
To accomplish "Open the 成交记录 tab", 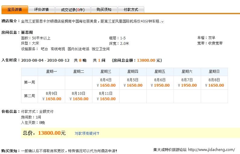I will click(x=72, y=10).
